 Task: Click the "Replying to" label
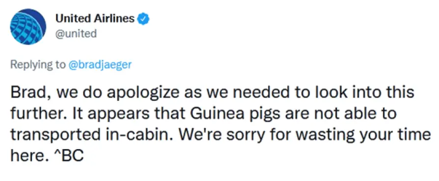coord(37,65)
